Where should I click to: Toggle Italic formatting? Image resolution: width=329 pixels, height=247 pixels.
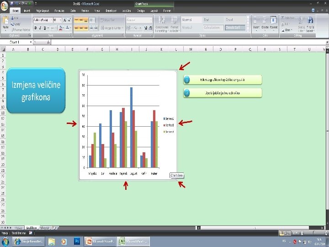40,28
